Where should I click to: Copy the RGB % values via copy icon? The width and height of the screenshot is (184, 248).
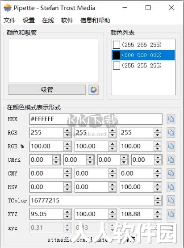(x=171, y=146)
